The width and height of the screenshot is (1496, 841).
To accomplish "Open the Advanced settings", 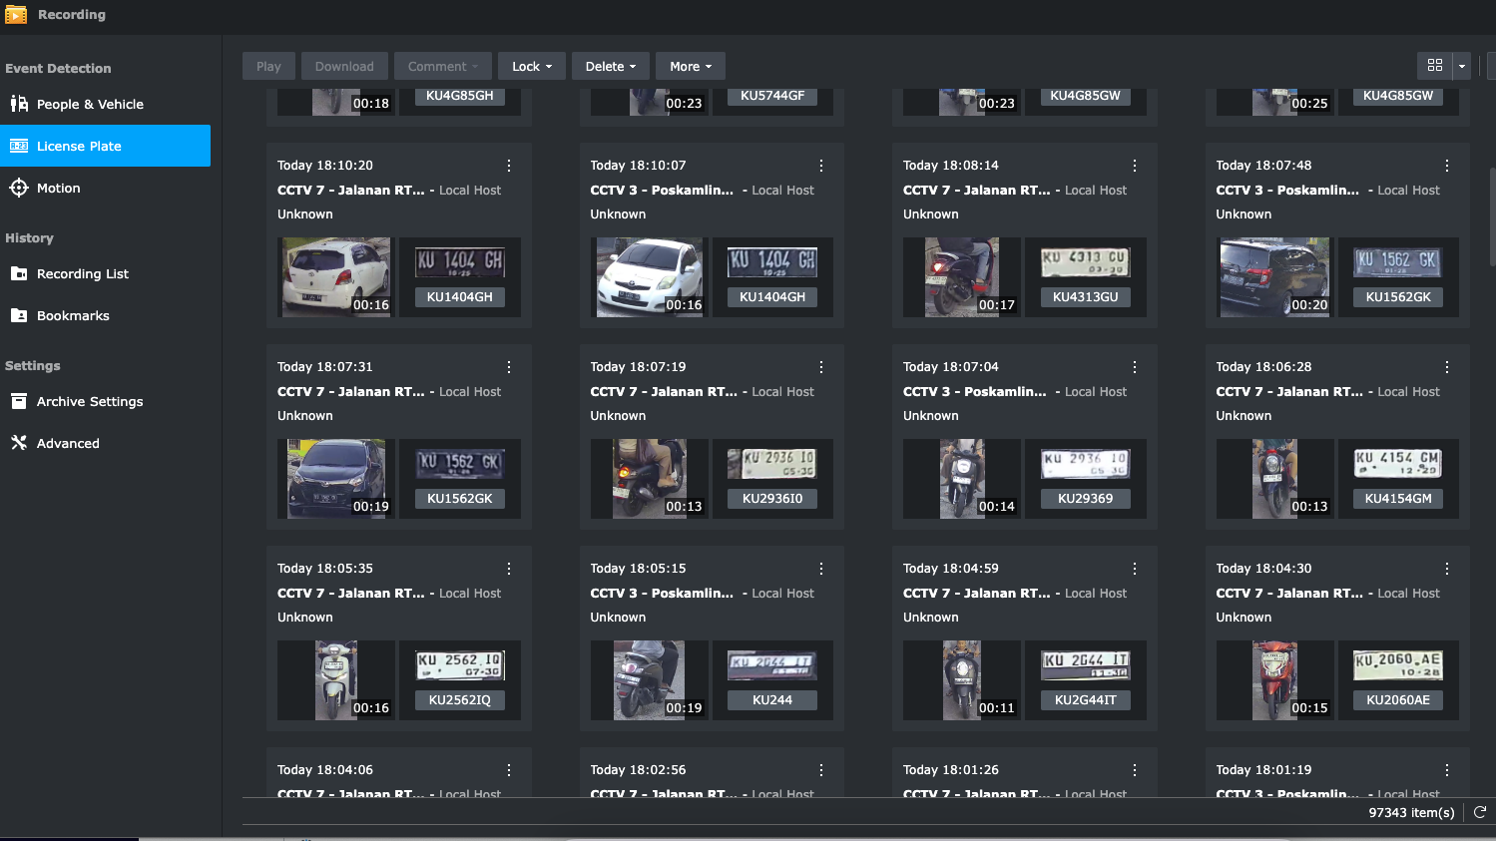I will tap(68, 443).
